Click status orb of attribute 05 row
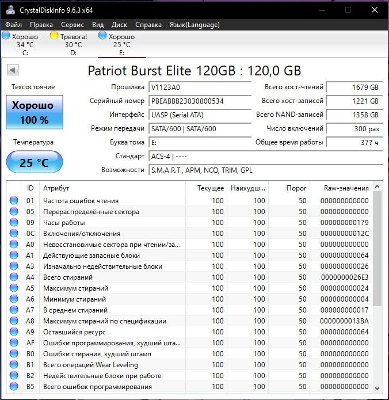This screenshot has height=400, width=389. pos(14,211)
